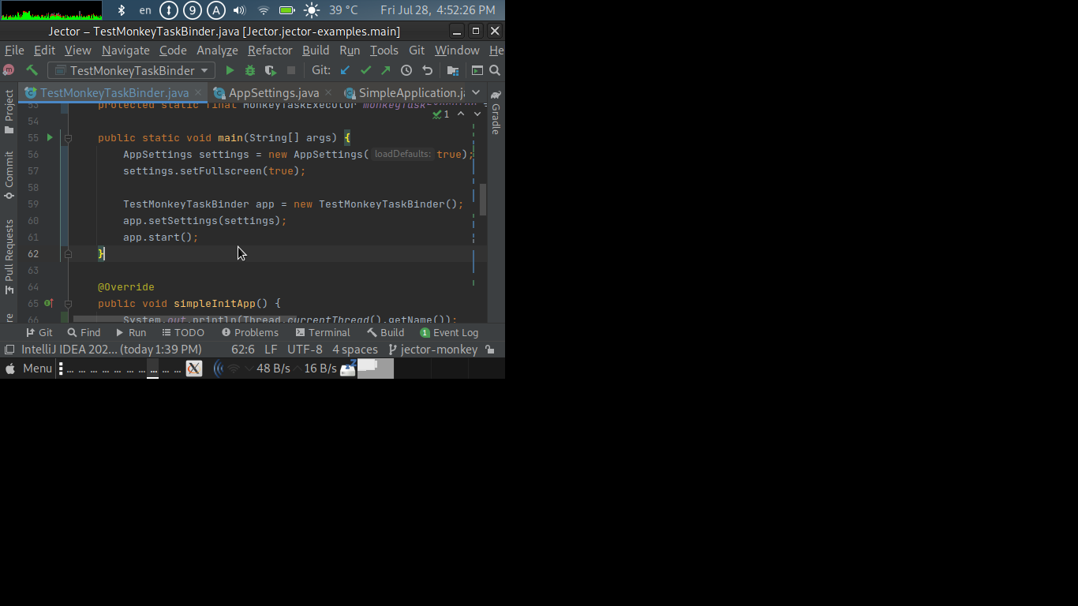Open Project Structure folder icon
Viewport: 1078px width, 606px height.
coord(452,70)
